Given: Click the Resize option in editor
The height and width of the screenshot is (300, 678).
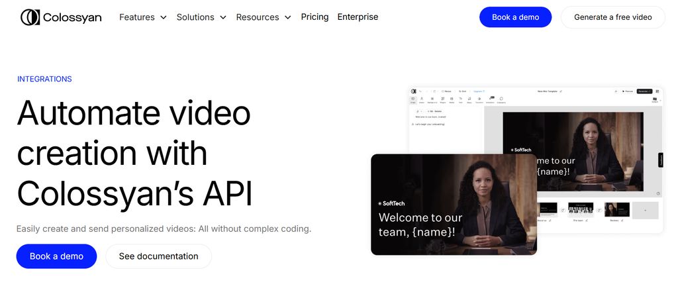Looking at the screenshot, I should [446, 91].
